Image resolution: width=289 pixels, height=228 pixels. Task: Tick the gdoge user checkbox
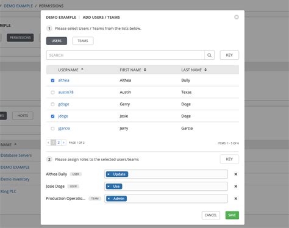[x=52, y=104]
